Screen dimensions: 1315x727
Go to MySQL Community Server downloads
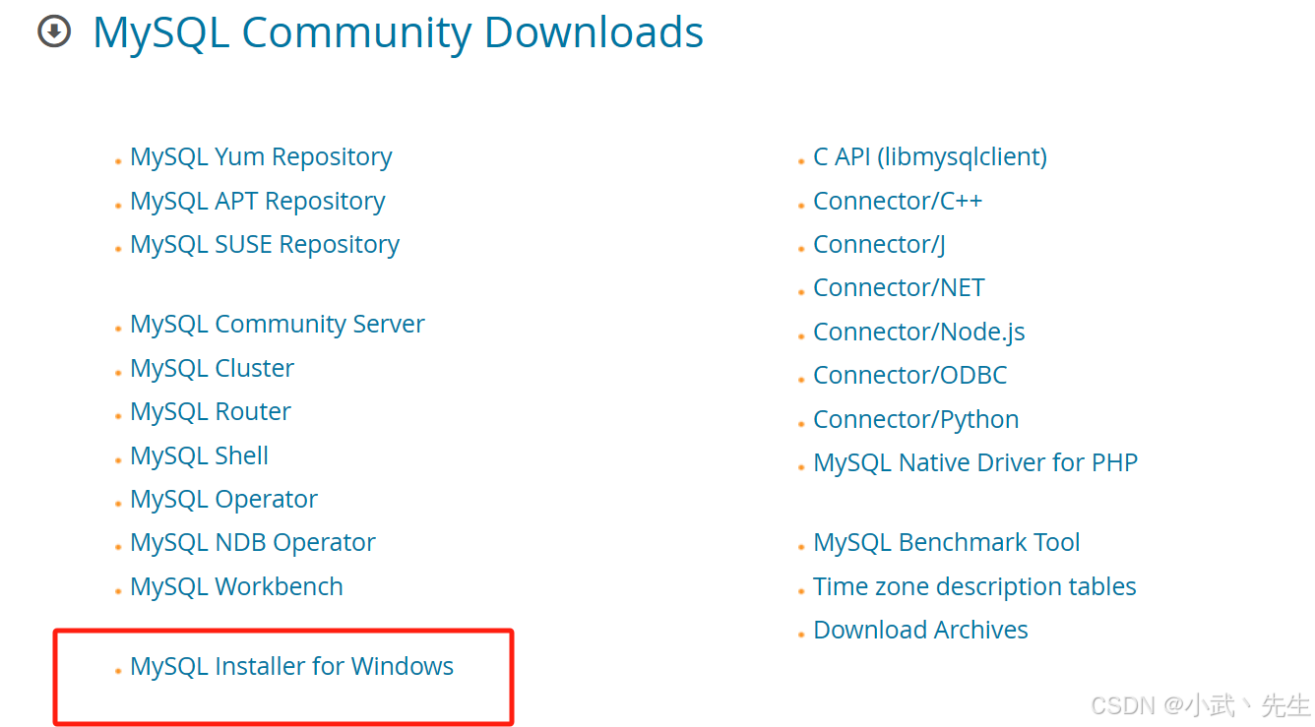[x=278, y=324]
